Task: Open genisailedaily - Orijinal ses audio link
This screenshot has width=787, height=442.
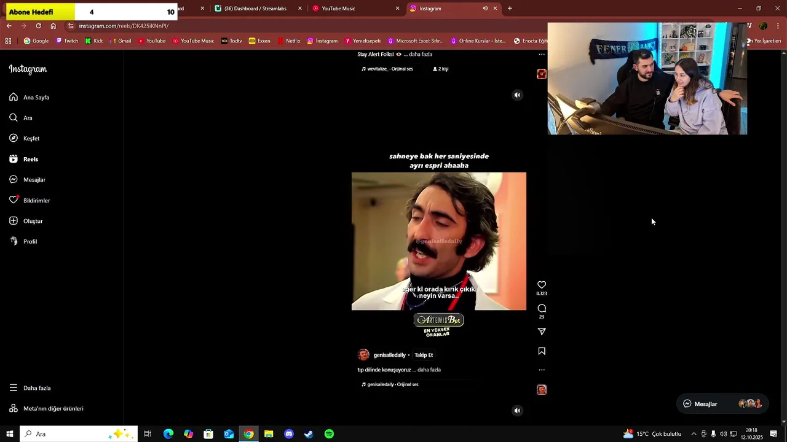Action: click(x=390, y=384)
